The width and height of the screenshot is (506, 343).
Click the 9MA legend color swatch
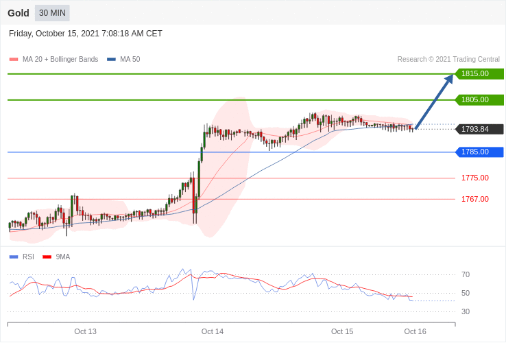coord(47,257)
